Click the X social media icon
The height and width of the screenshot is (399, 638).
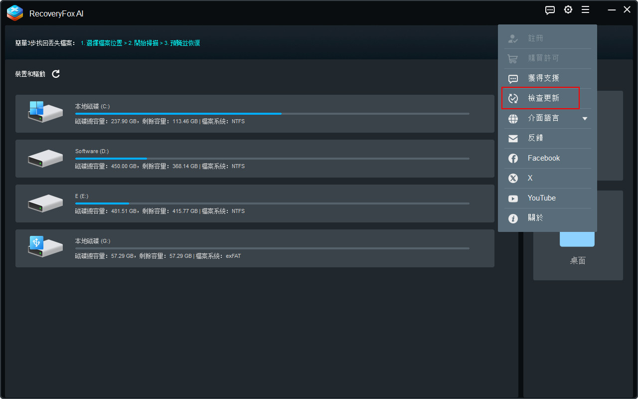click(x=513, y=178)
